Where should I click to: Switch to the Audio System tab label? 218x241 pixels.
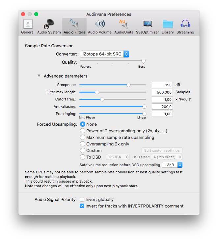(x=49, y=32)
